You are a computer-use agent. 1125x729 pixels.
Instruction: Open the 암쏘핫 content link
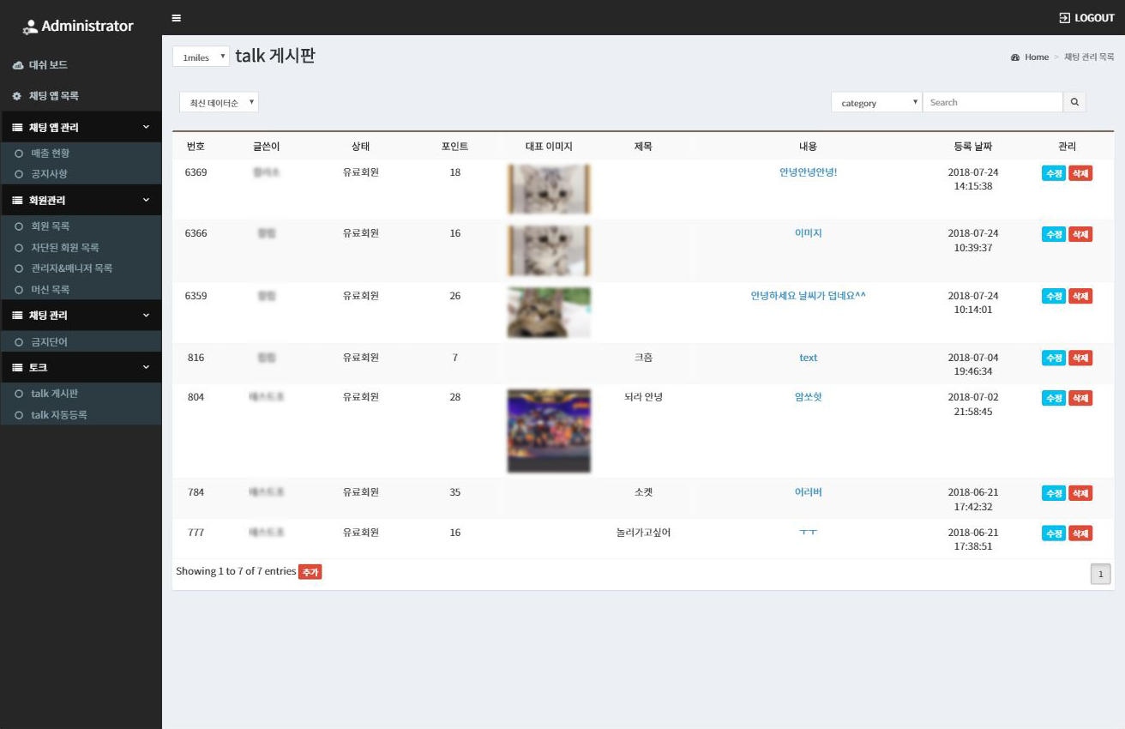click(x=809, y=396)
